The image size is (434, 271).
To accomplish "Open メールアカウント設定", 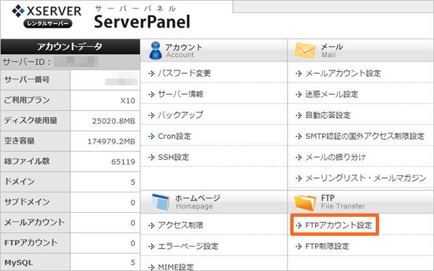I will point(343,73).
